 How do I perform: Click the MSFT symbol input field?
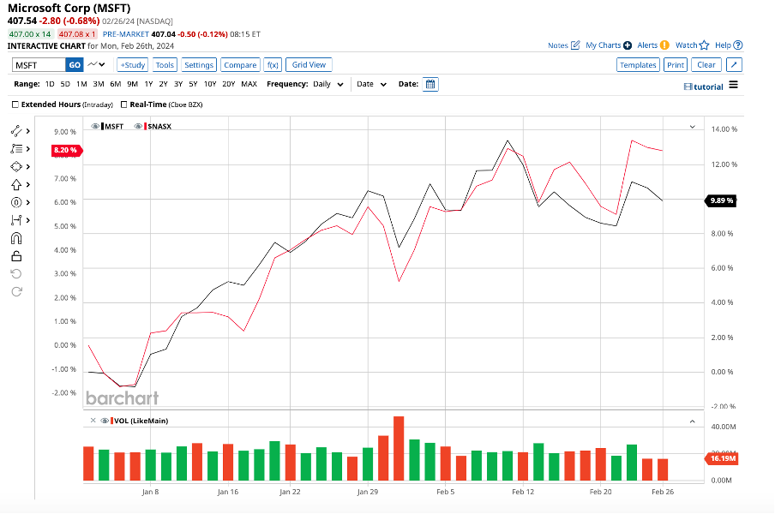(39, 65)
